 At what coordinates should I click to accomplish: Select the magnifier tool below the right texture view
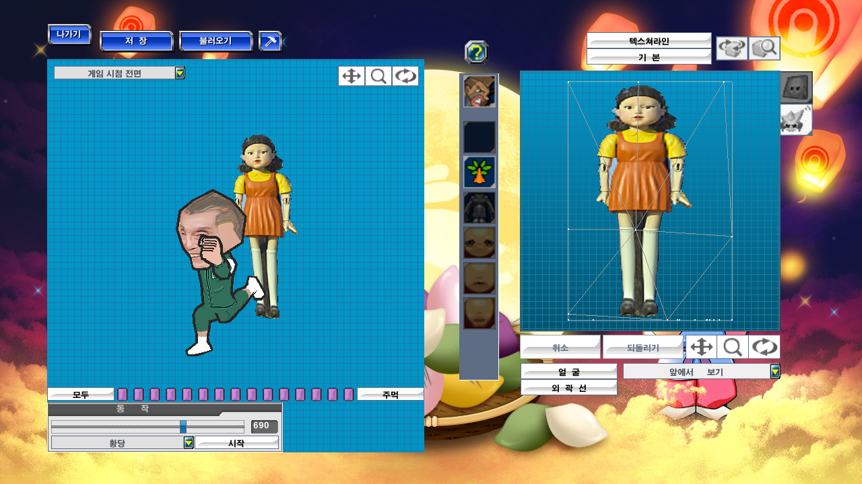(733, 347)
